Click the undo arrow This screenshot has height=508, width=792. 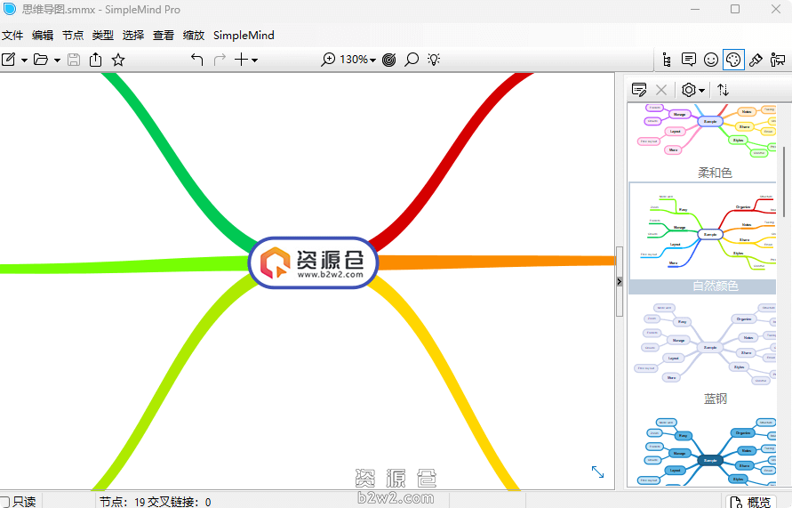click(x=196, y=60)
